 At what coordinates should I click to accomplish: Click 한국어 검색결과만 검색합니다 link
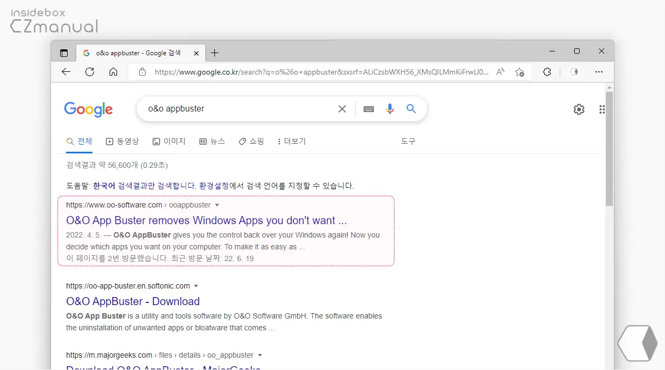tap(145, 186)
